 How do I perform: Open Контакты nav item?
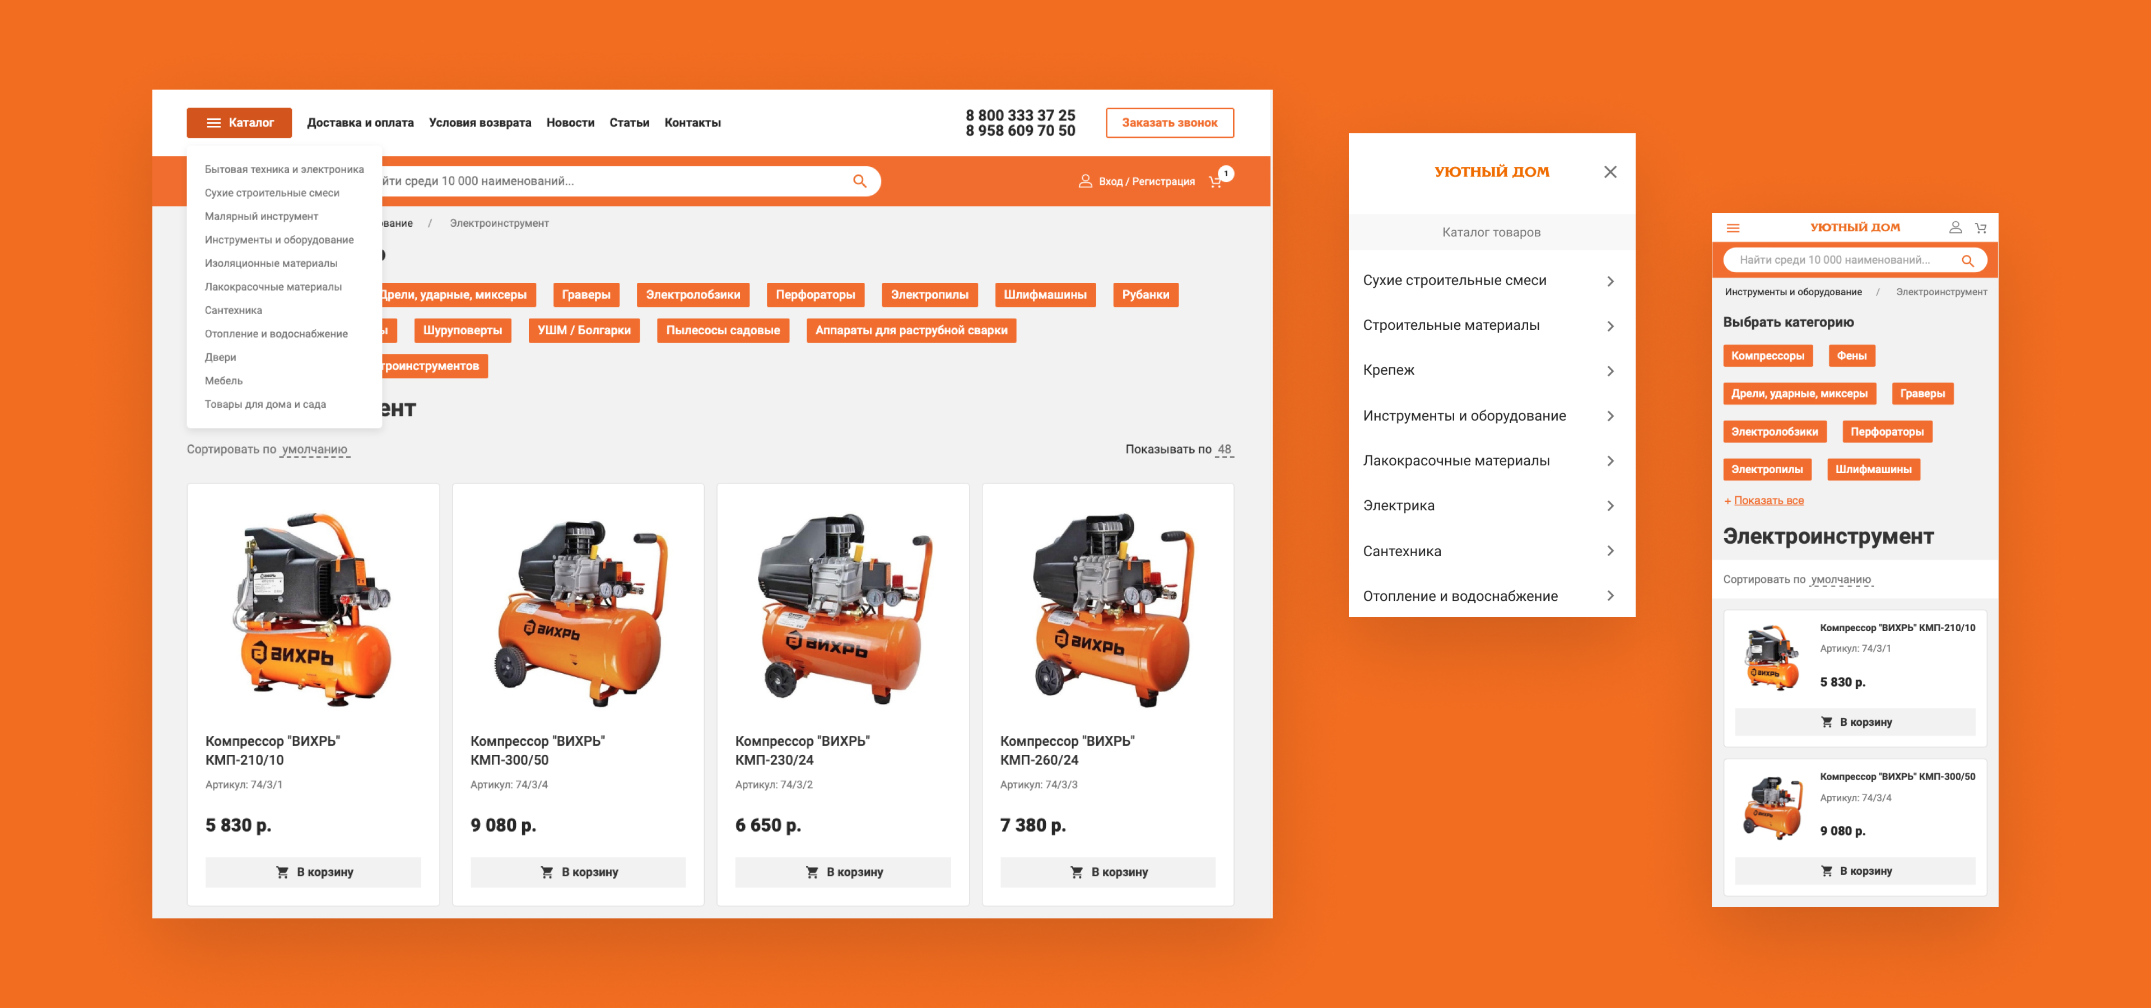(692, 123)
